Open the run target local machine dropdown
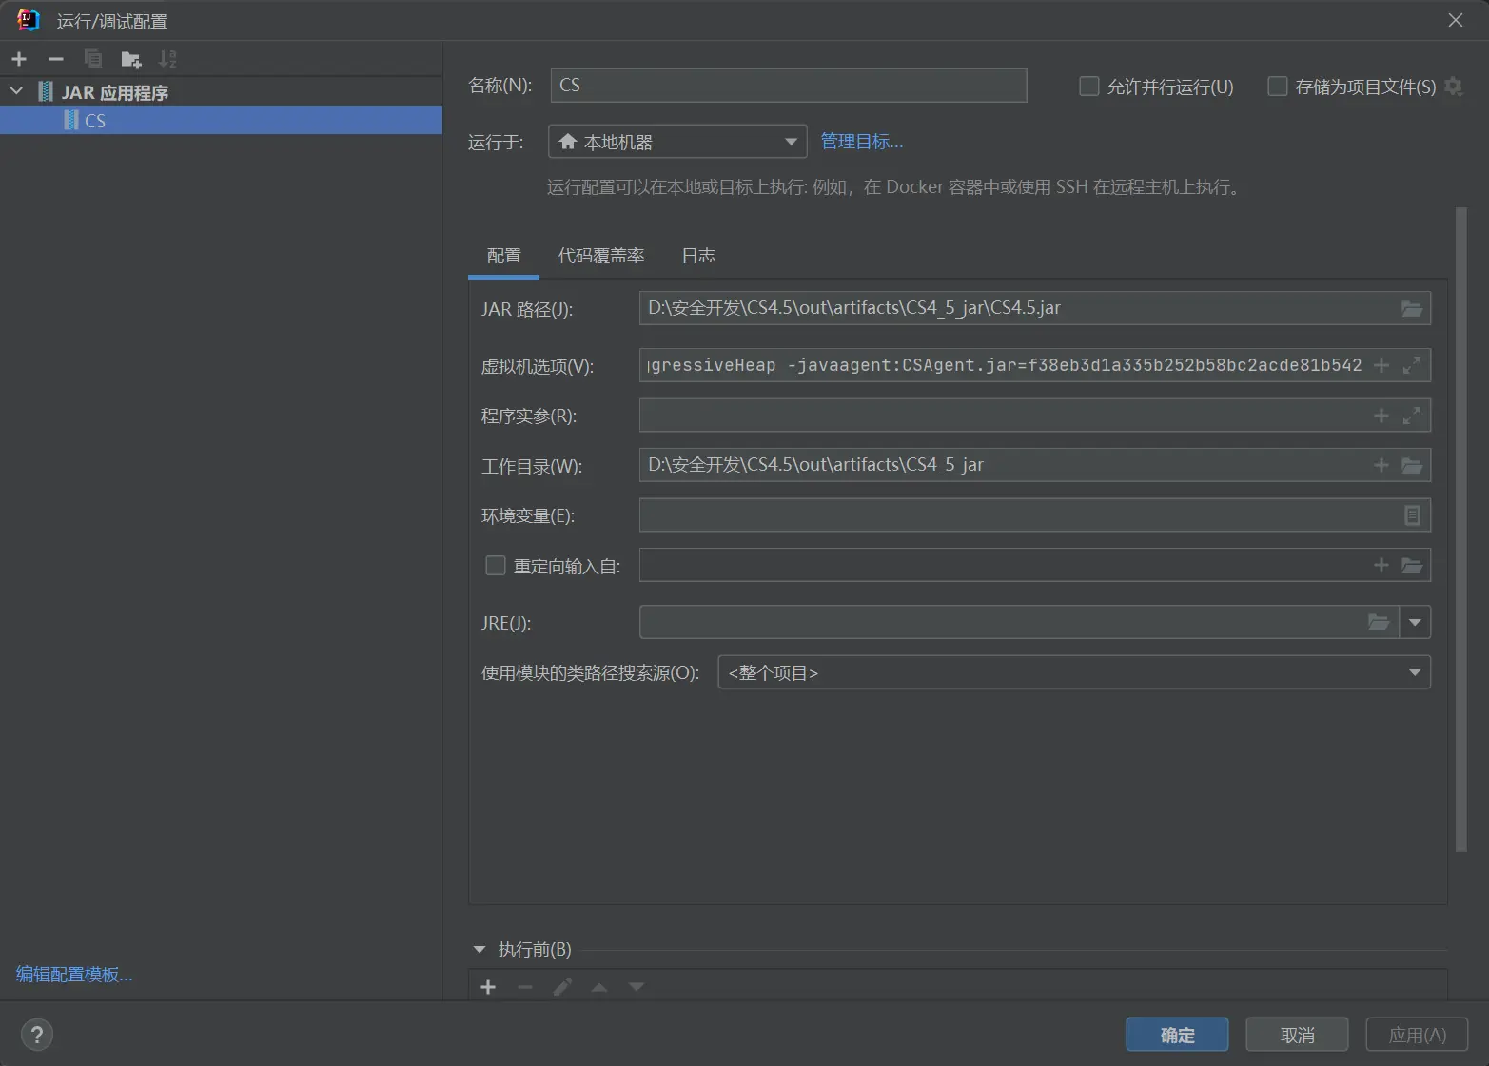Screen dimensions: 1489x1066 point(677,142)
